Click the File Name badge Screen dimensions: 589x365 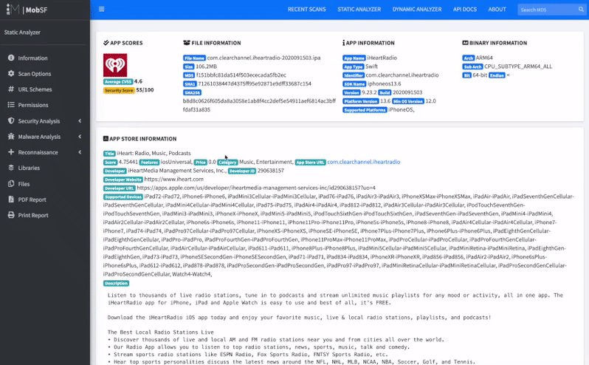pyautogui.click(x=194, y=58)
